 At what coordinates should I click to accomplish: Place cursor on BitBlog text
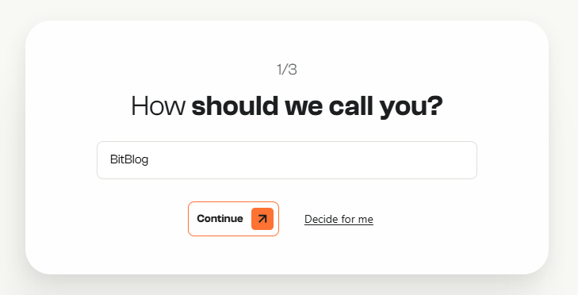[x=129, y=159]
